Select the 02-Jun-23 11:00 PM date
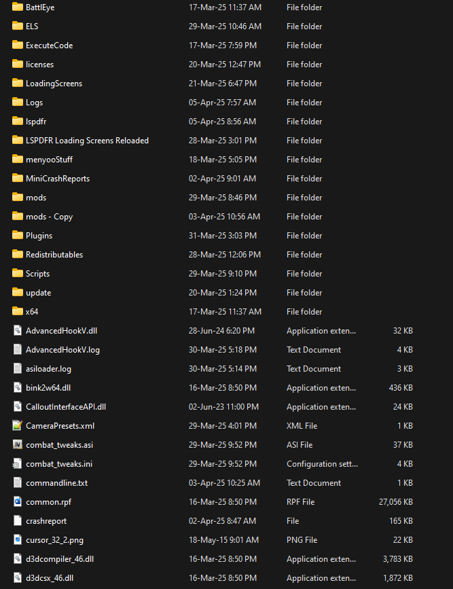 [223, 407]
